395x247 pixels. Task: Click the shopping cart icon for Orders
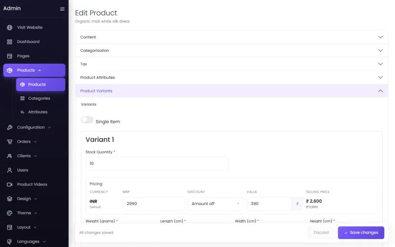9,142
